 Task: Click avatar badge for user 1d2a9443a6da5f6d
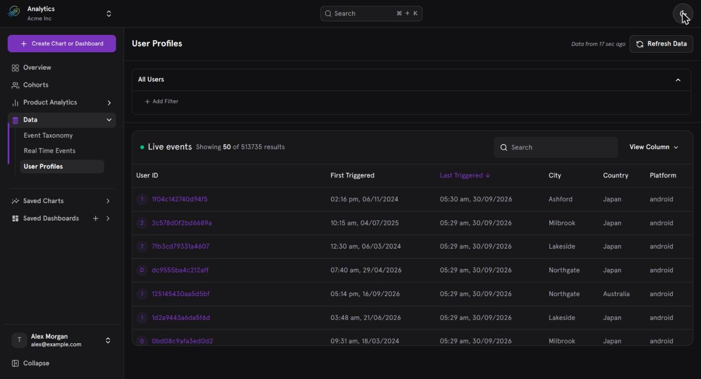142,317
